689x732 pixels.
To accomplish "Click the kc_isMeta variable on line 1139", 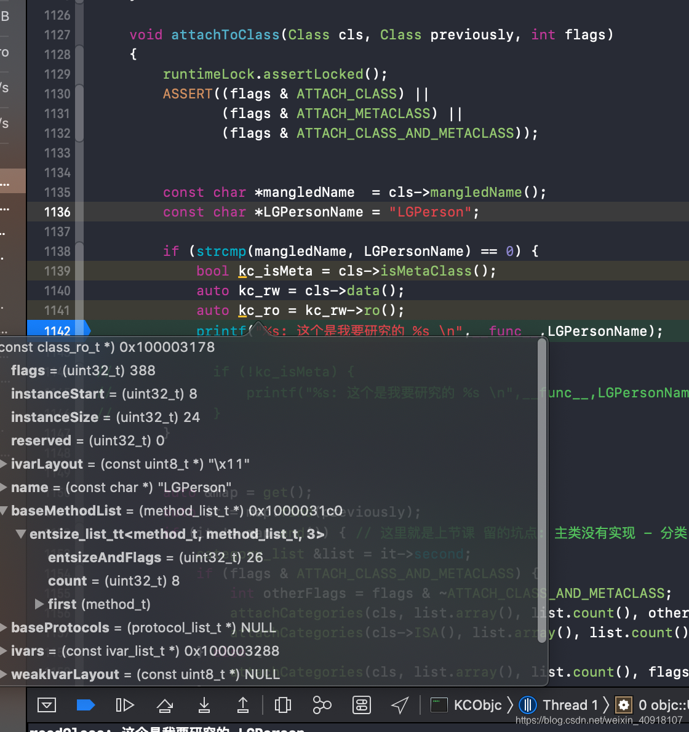I will [x=276, y=271].
